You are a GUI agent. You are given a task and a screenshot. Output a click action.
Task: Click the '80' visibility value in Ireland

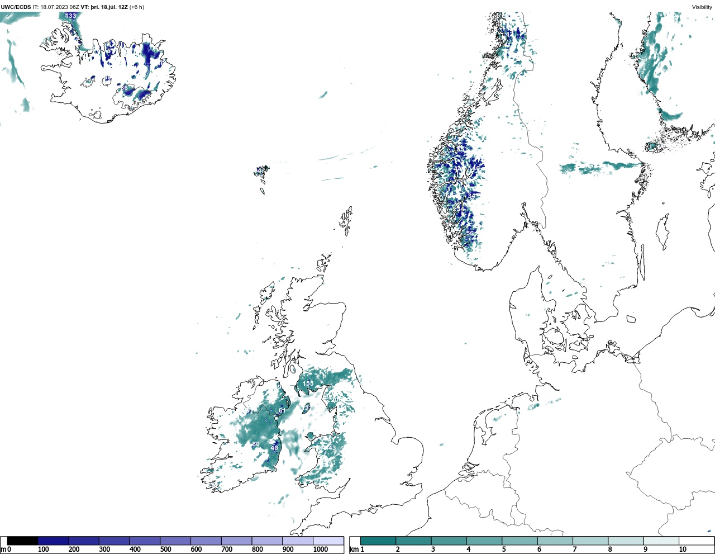pyautogui.click(x=256, y=444)
